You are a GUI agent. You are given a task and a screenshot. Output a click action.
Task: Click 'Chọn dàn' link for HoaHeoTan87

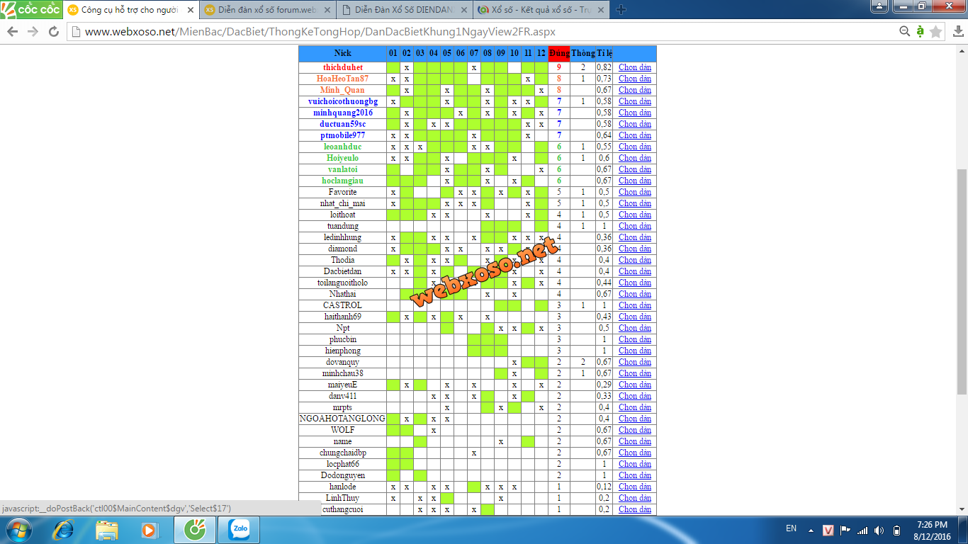[634, 79]
